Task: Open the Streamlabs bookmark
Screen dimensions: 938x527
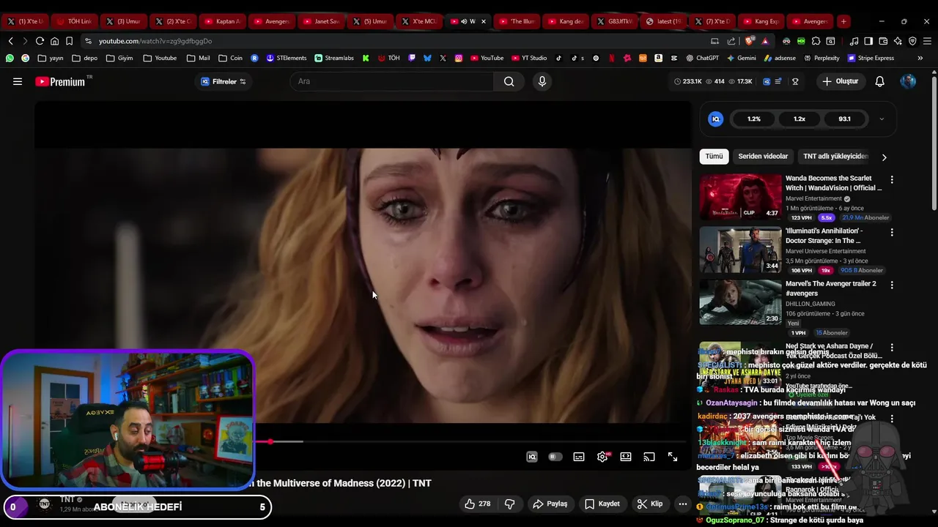Action: (334, 58)
